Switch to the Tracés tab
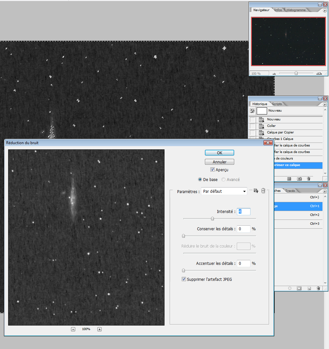 (290, 191)
